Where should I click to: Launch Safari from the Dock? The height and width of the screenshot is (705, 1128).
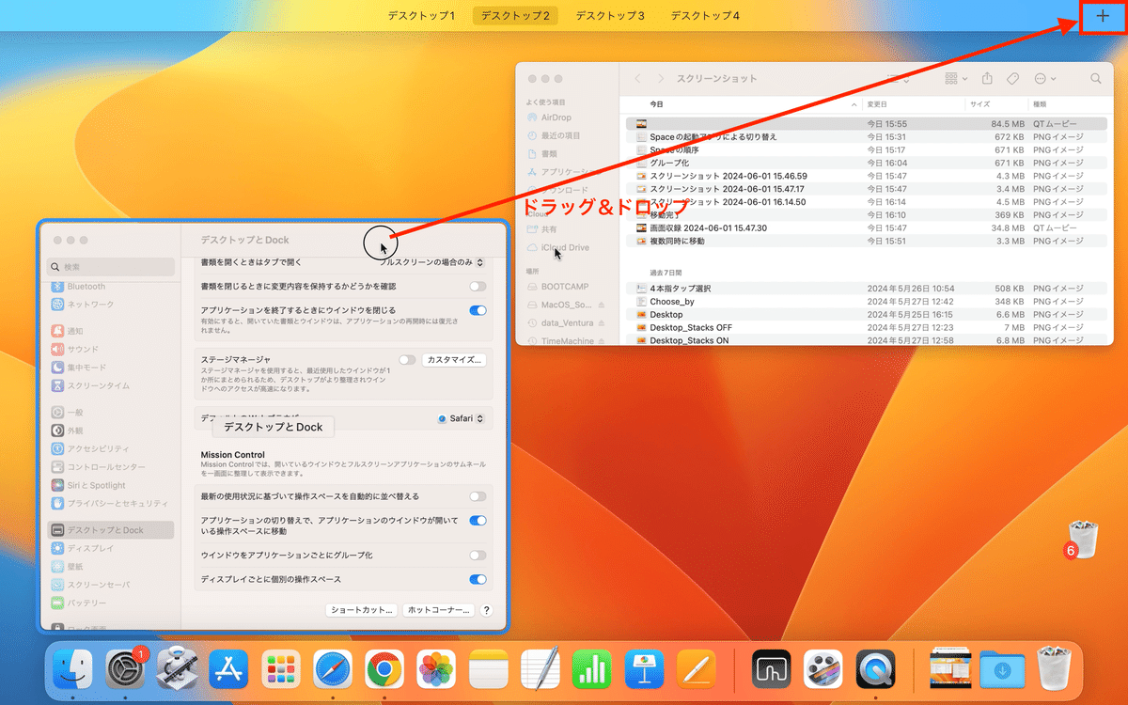[x=333, y=670]
